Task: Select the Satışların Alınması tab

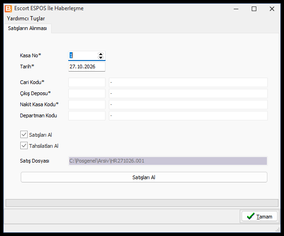Action: point(27,28)
